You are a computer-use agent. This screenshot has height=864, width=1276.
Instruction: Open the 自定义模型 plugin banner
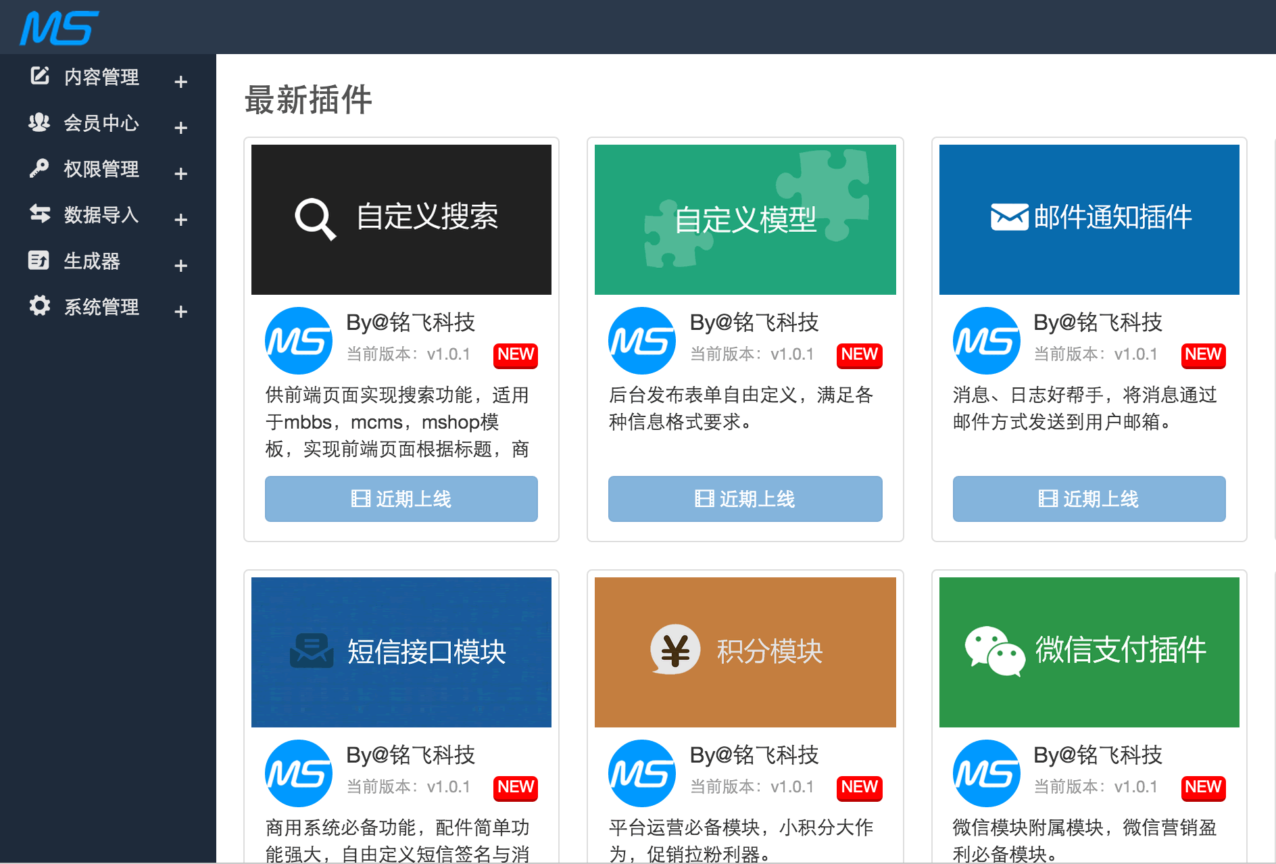745,220
